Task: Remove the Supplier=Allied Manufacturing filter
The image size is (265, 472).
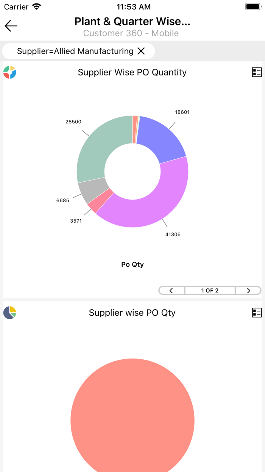Action: (141, 51)
